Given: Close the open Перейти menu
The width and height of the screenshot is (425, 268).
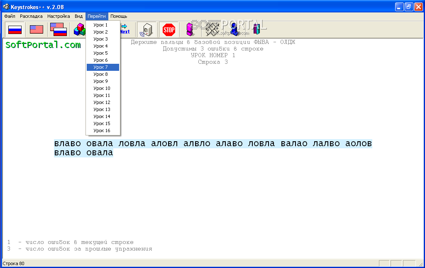Looking at the screenshot, I should (97, 16).
